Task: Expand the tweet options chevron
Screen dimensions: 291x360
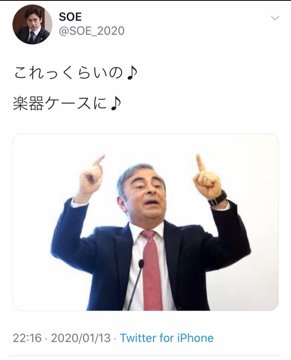Action: point(275,18)
